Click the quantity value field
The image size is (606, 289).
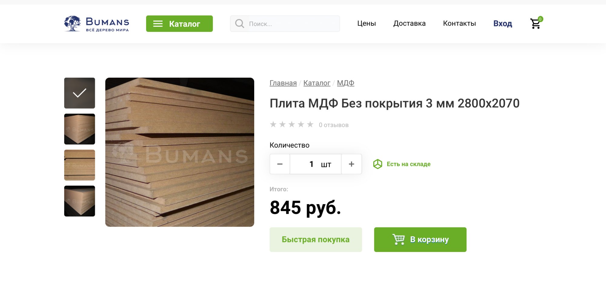(x=316, y=164)
